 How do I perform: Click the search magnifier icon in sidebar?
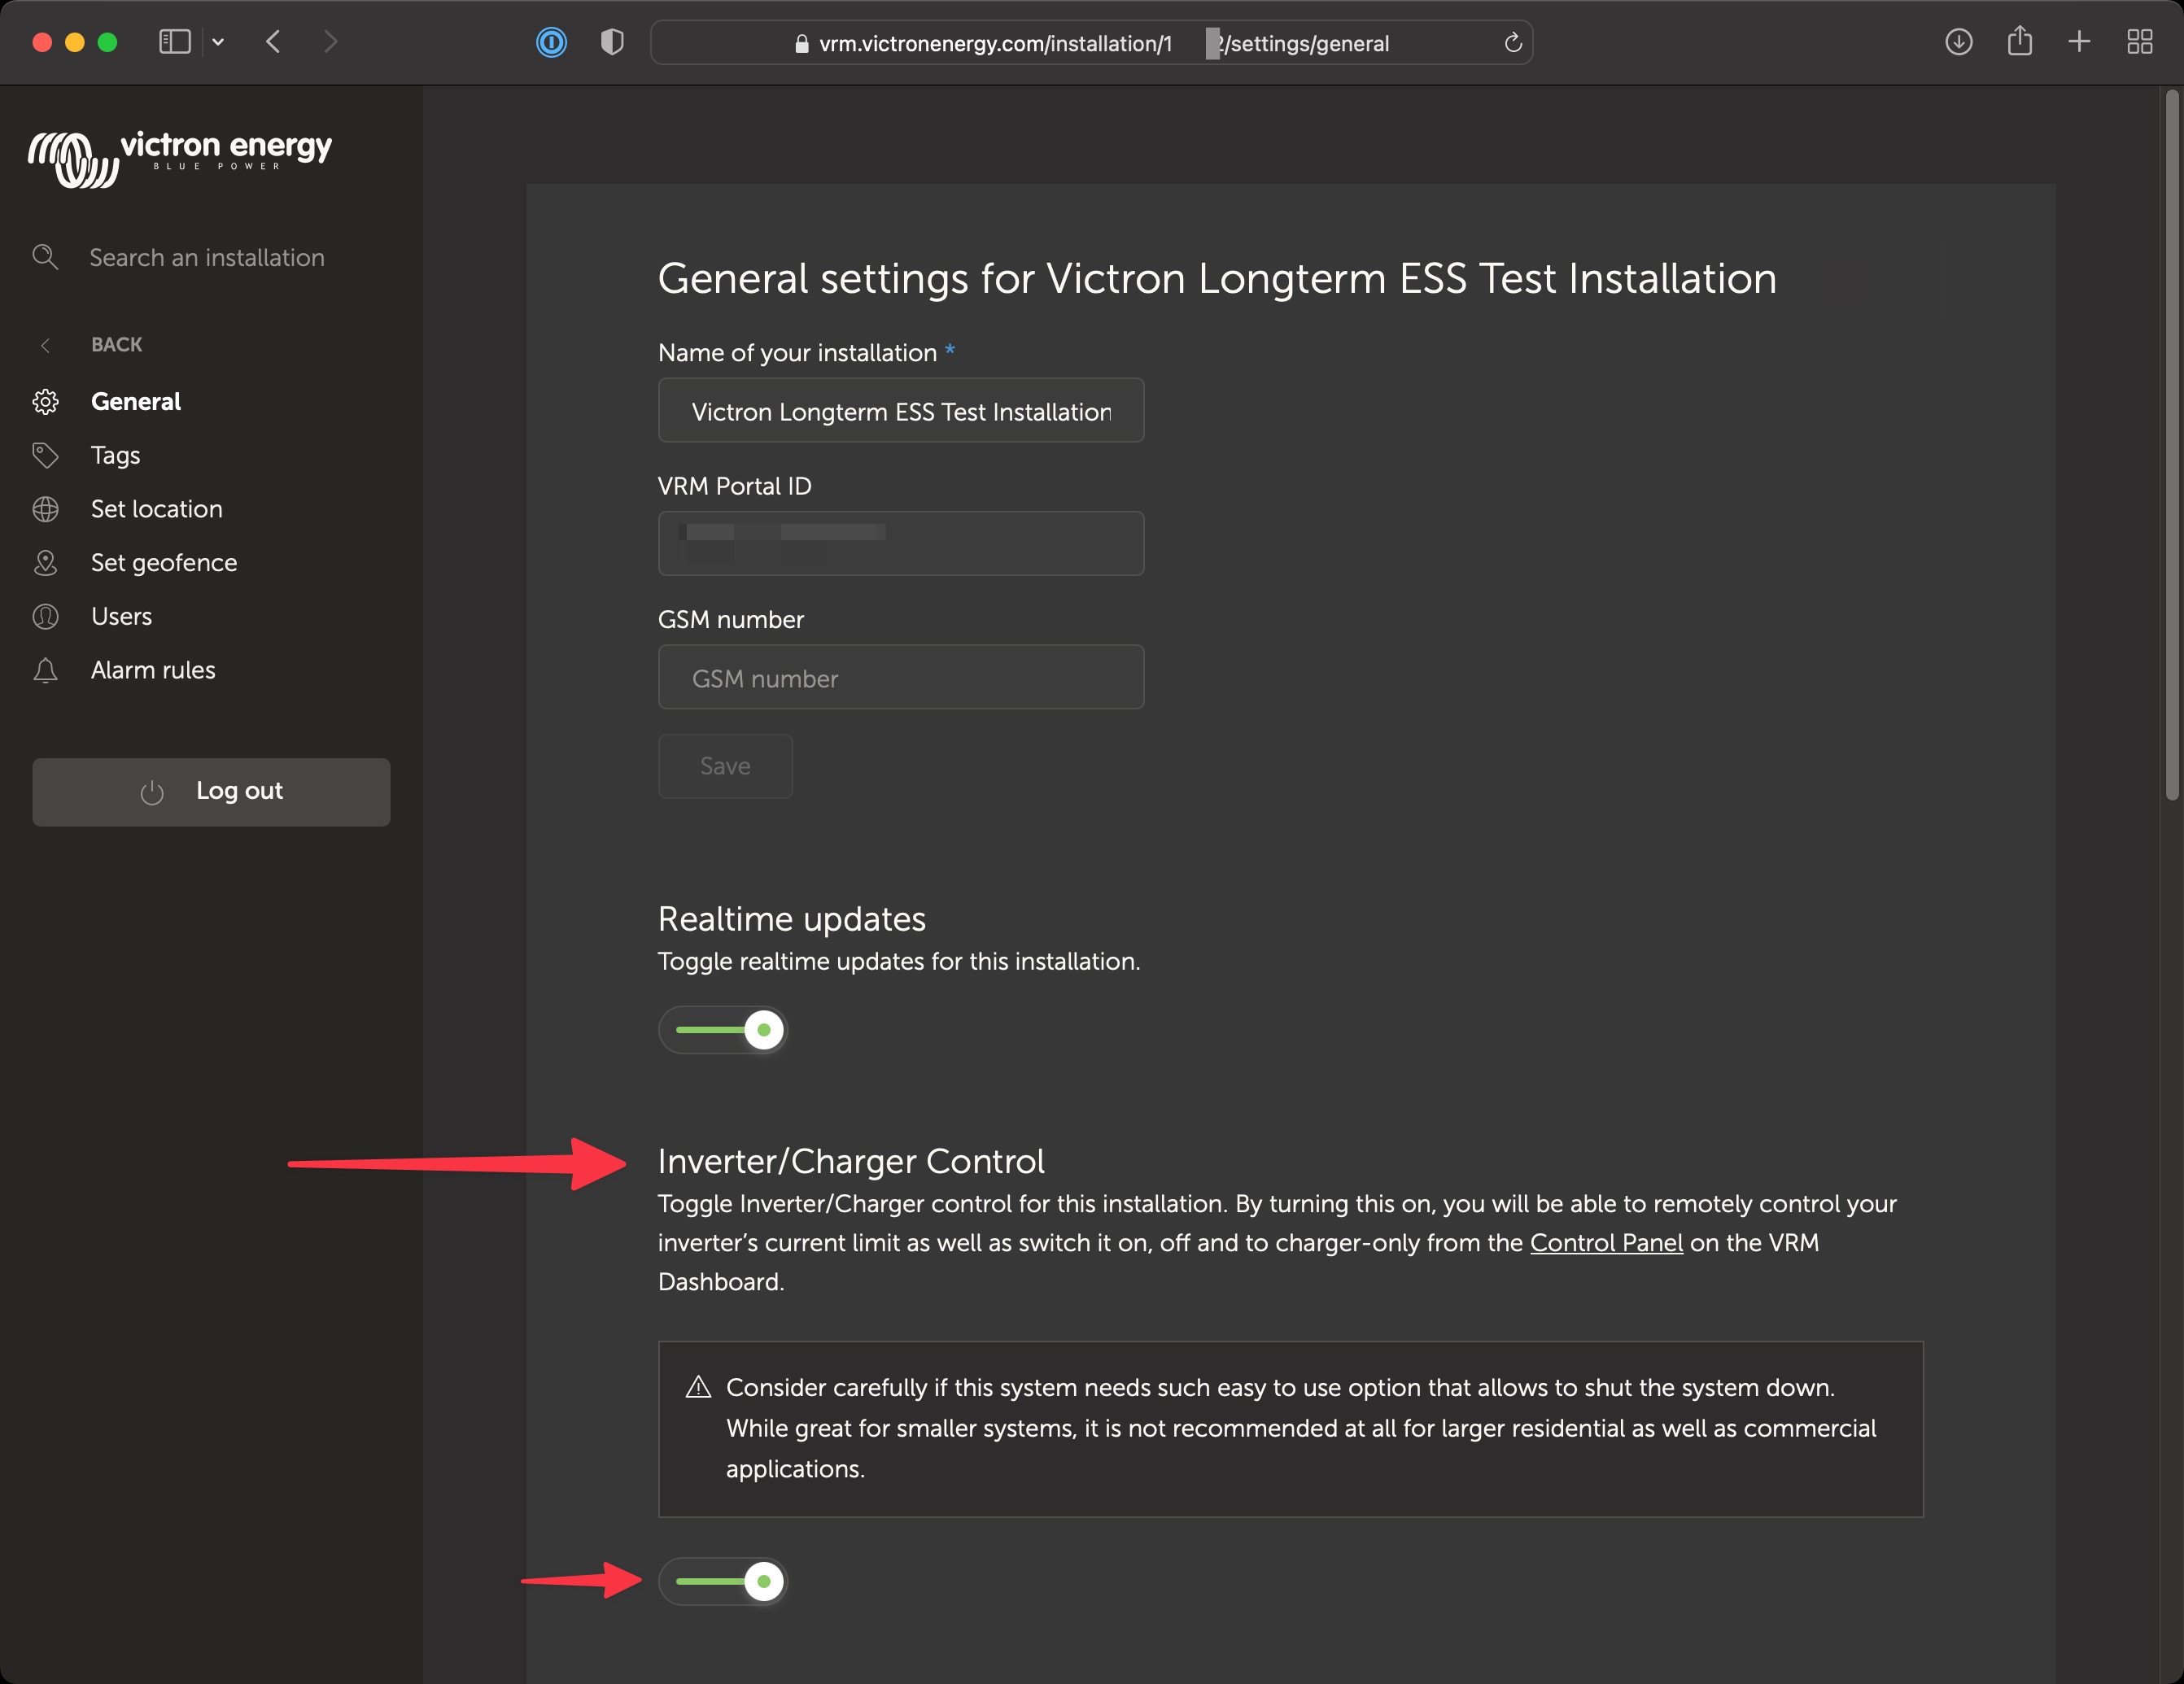pos(45,257)
